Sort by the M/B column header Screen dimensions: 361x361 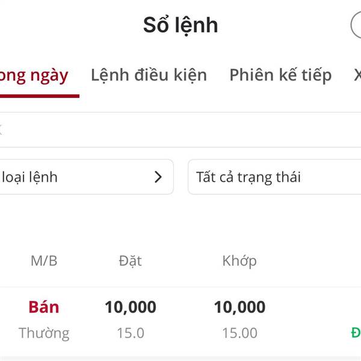(44, 261)
